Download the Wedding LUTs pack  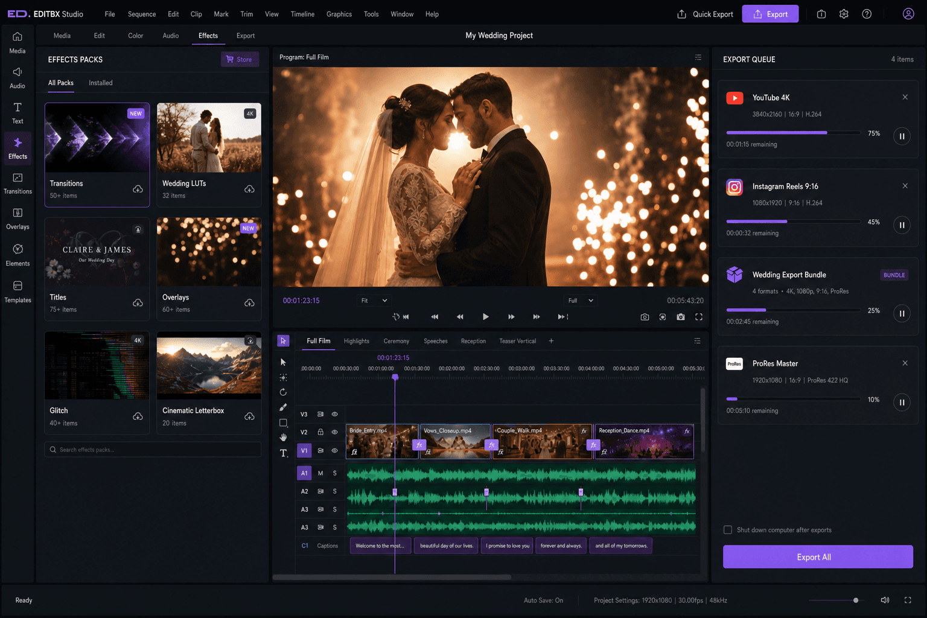[249, 189]
